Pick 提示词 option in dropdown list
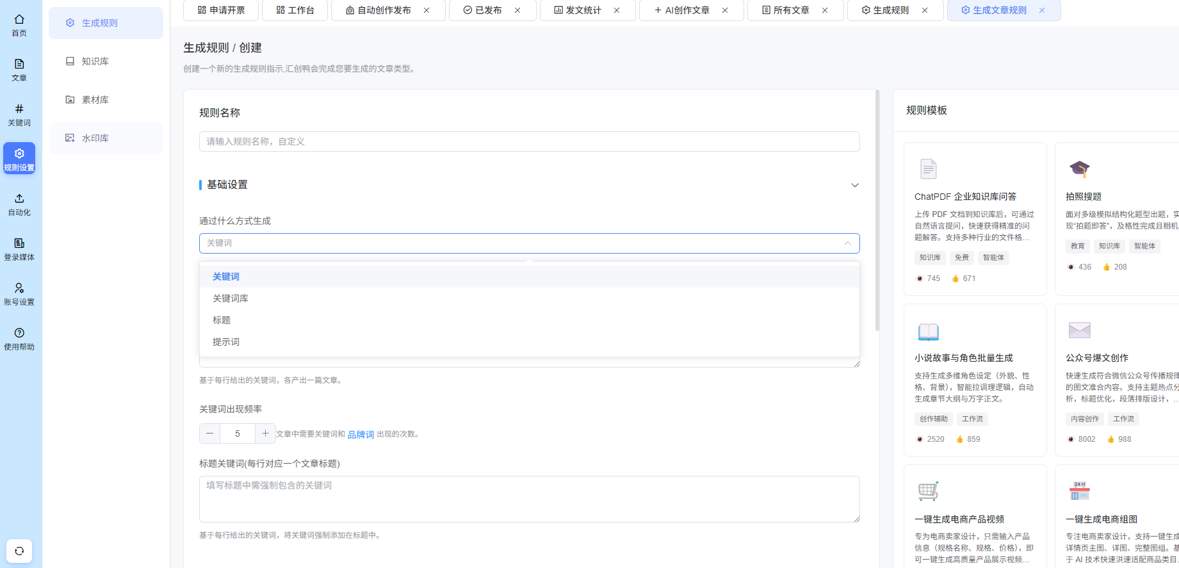This screenshot has height=568, width=1179. coord(226,342)
